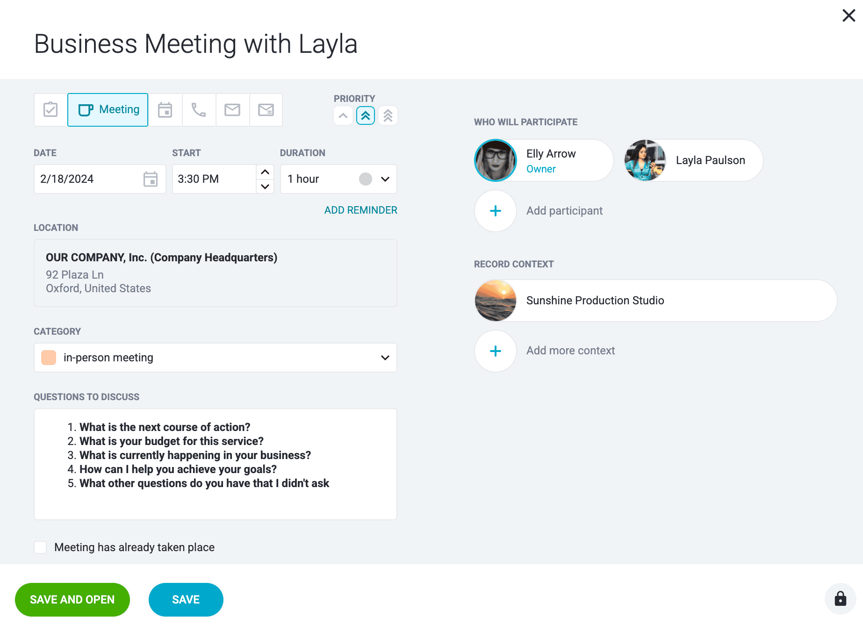Click the Add more context plus icon
The width and height of the screenshot is (863, 632).
[x=496, y=351]
